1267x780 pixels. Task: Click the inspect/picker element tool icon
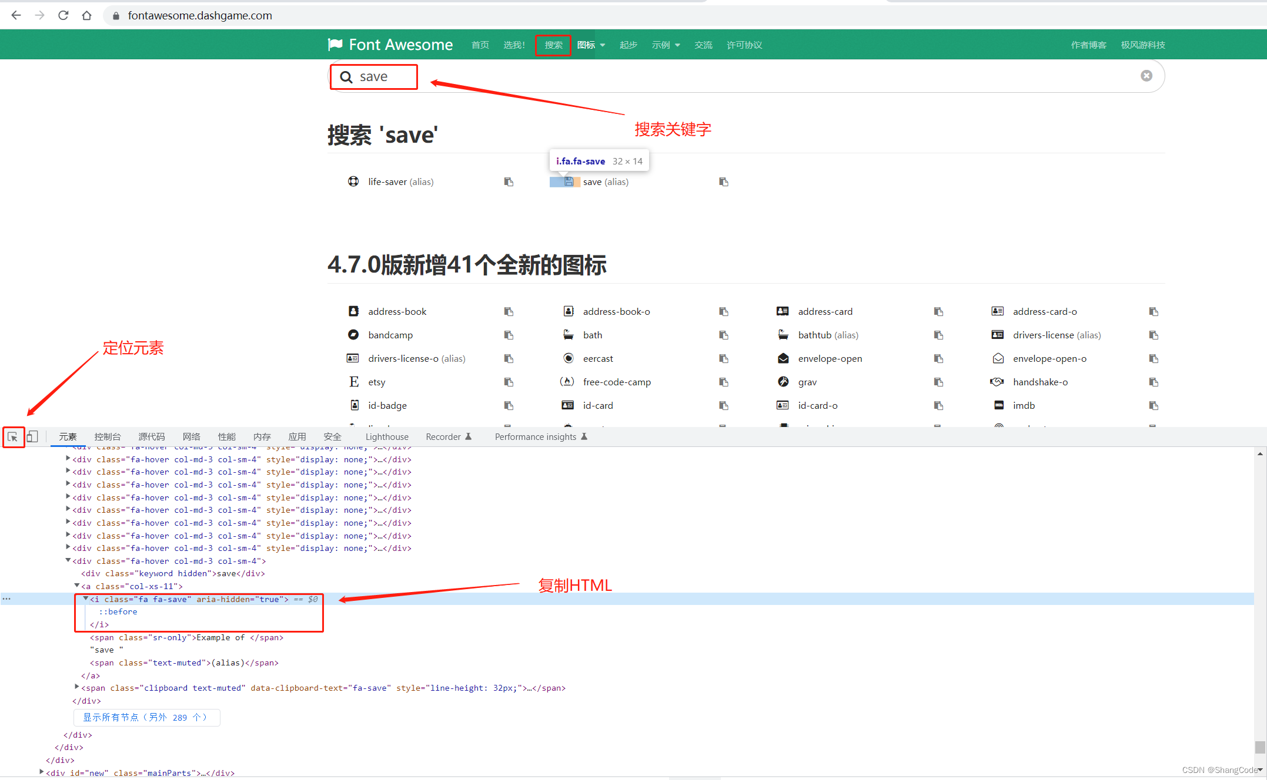(x=14, y=436)
